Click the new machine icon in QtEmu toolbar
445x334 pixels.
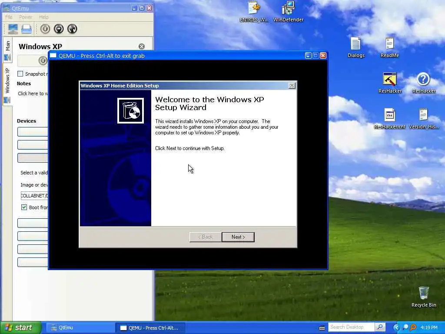tap(13, 29)
